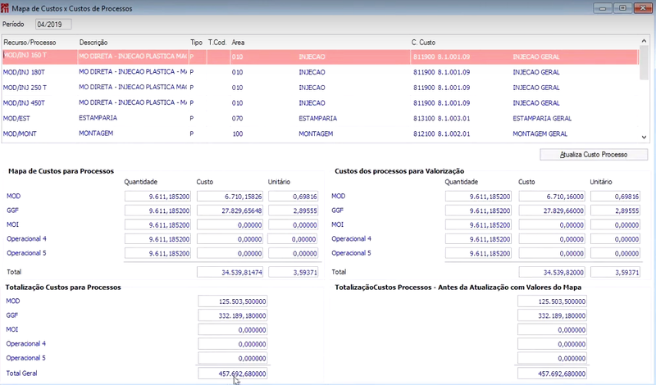Click the list scroll-up arrow
Viewport: 656px width, 385px height.
click(x=644, y=41)
